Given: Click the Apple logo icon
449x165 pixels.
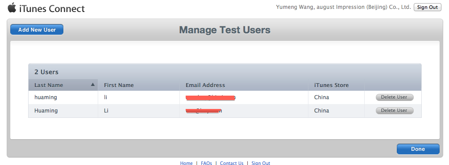Looking at the screenshot, I should 12,8.
